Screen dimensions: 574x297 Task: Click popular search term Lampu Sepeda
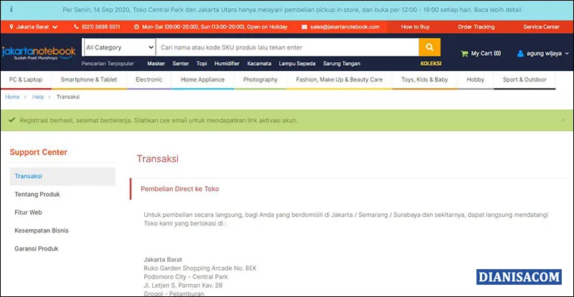coord(297,64)
